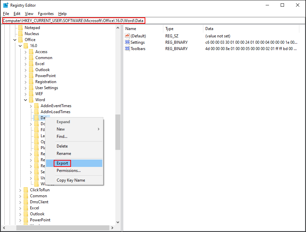The height and width of the screenshot is (232, 306).
Task: Click the Access key folder icon
Action: (31, 52)
